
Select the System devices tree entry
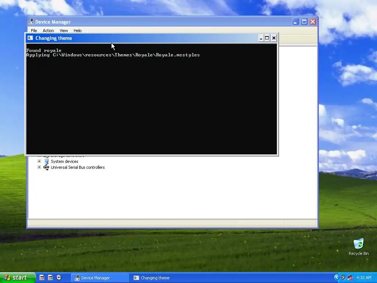click(64, 161)
